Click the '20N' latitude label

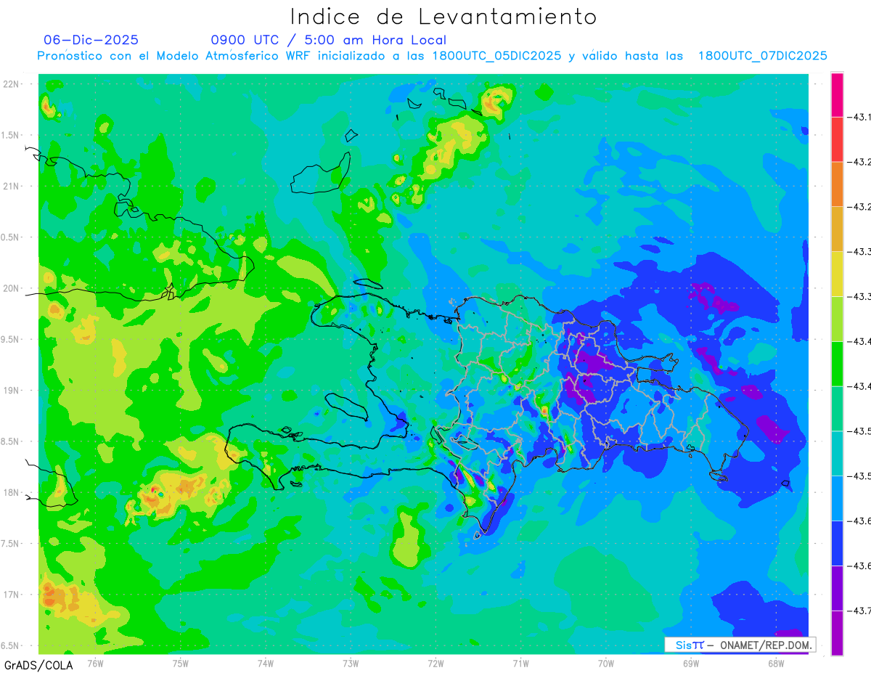click(x=12, y=288)
